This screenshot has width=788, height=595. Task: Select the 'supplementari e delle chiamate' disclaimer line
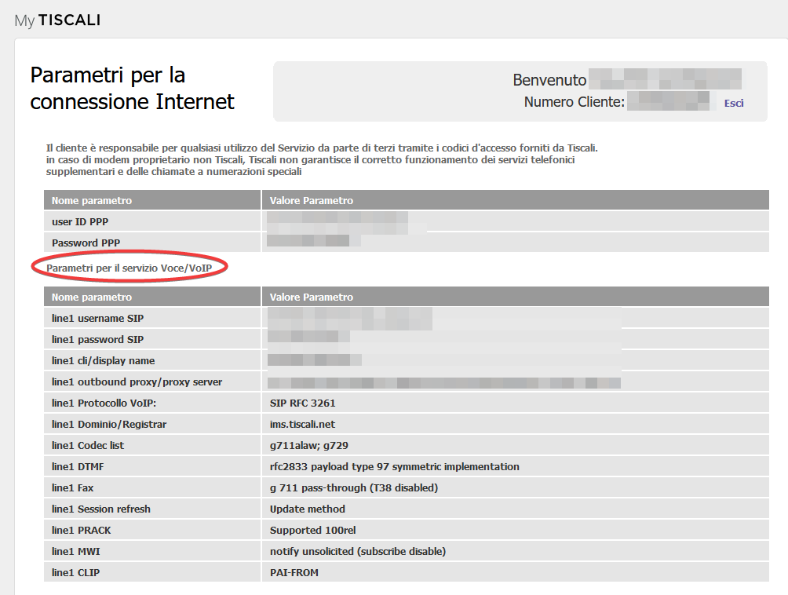174,171
